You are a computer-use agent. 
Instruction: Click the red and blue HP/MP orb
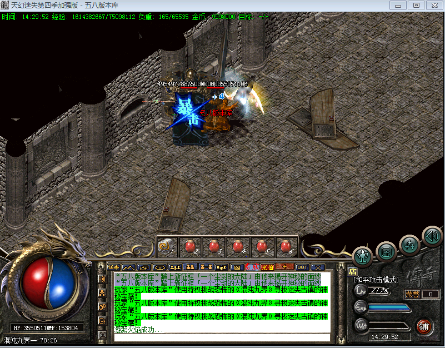[x=49, y=283]
